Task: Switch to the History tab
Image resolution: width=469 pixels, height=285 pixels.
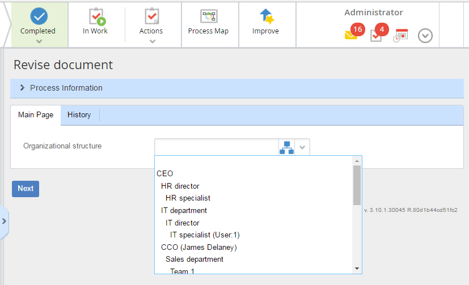Action: pyautogui.click(x=79, y=114)
